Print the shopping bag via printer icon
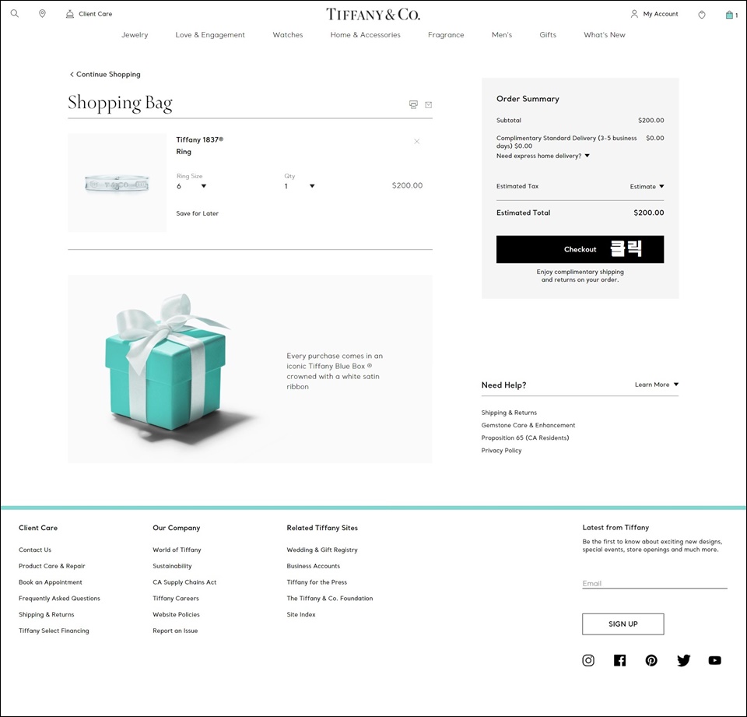747x717 pixels. 413,105
